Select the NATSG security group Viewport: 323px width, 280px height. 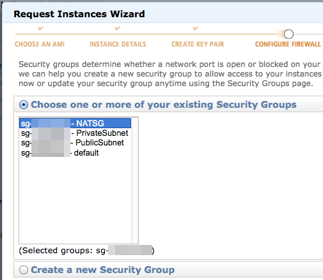75,123
